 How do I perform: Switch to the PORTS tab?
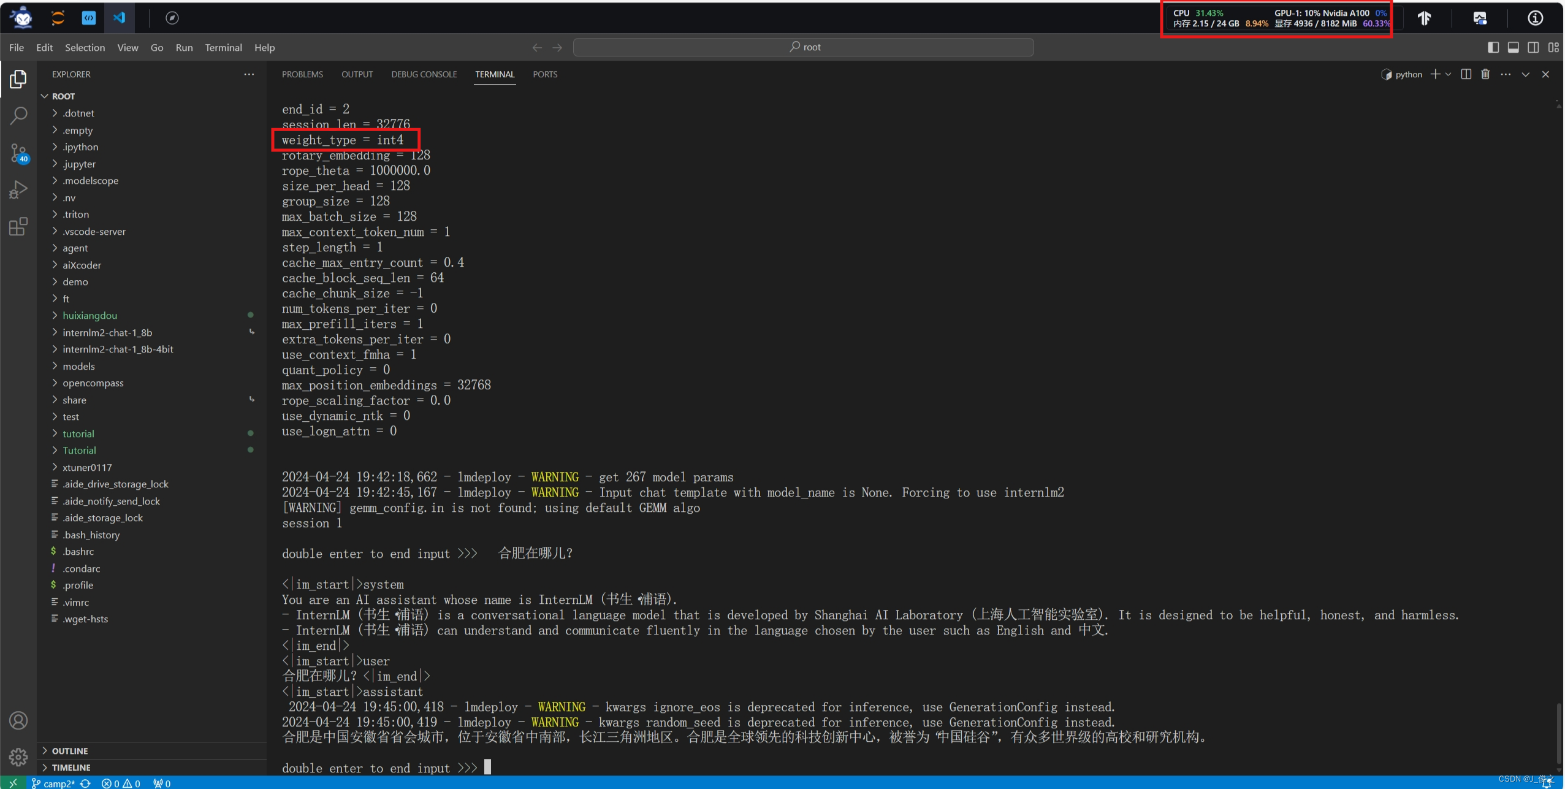pos(545,74)
